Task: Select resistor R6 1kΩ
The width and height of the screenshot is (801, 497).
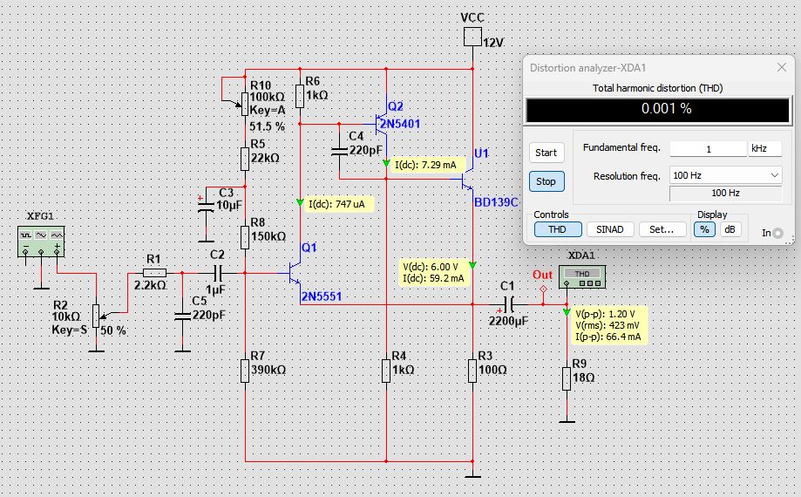Action: 300,96
